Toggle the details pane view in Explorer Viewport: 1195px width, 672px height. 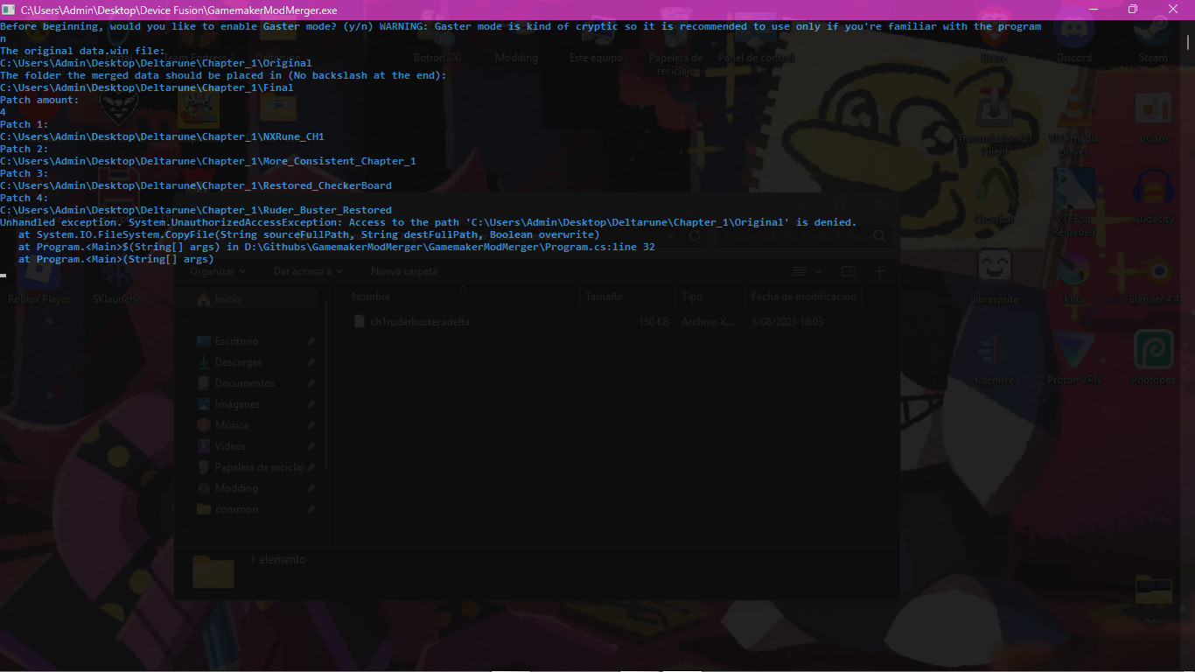pos(848,271)
